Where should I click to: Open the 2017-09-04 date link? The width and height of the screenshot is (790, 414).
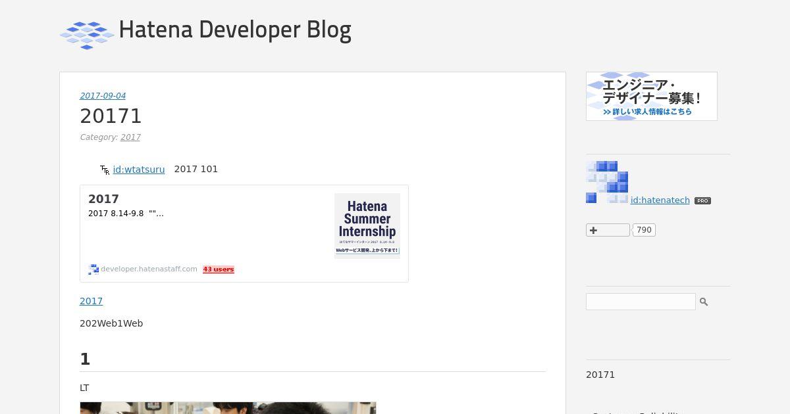point(103,96)
